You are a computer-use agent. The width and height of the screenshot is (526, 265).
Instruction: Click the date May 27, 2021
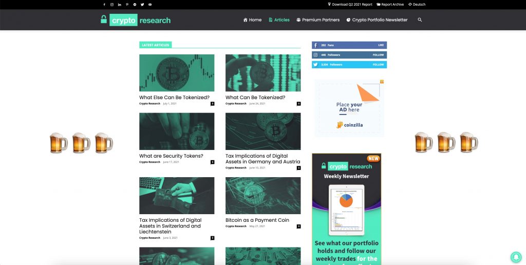(257, 226)
